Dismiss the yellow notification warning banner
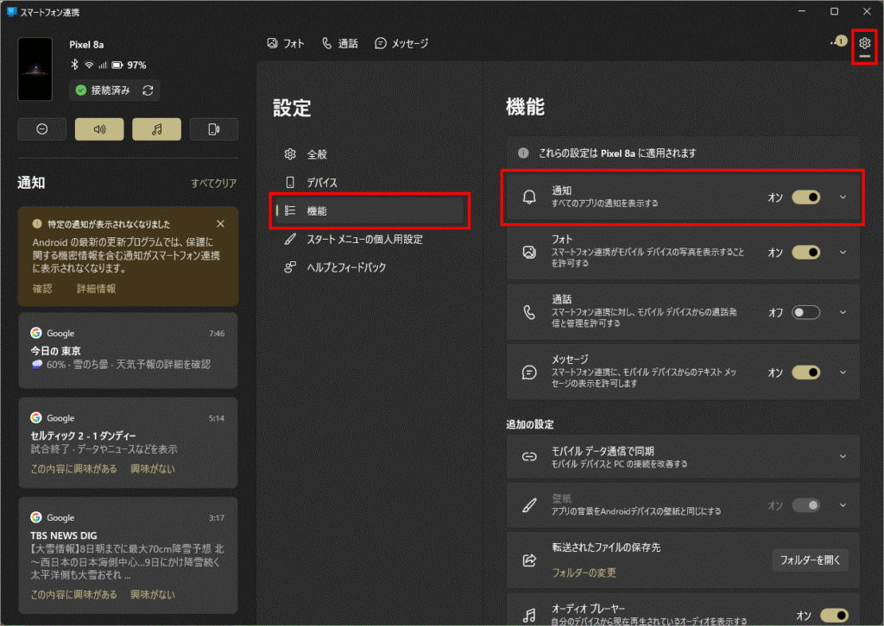The image size is (884, 626). click(220, 223)
